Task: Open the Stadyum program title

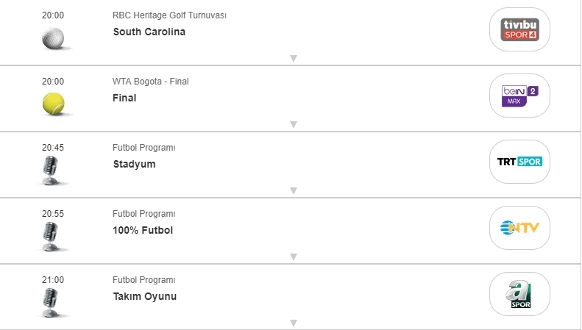Action: point(134,164)
